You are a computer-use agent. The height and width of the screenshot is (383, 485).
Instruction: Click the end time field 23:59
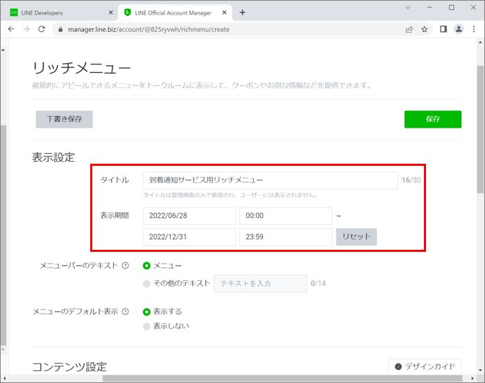click(286, 237)
